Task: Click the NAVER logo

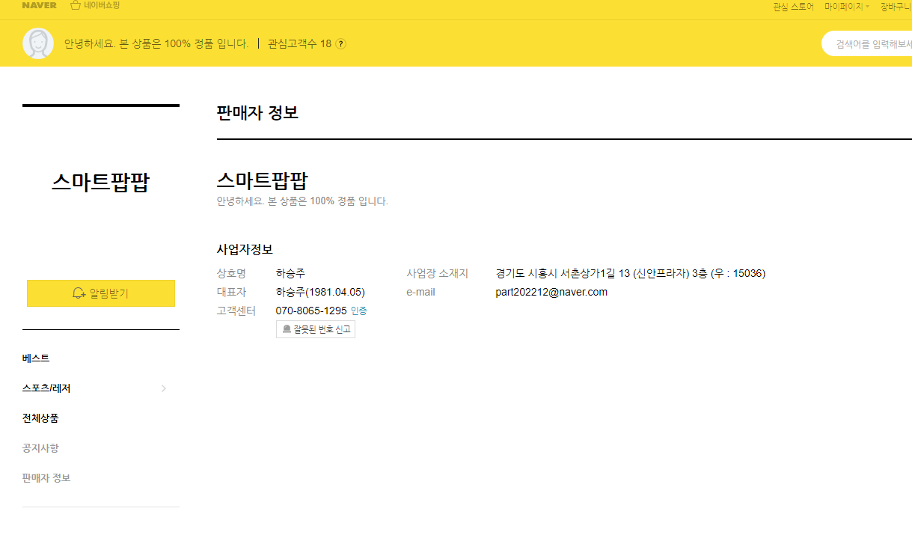Action: pos(39,5)
